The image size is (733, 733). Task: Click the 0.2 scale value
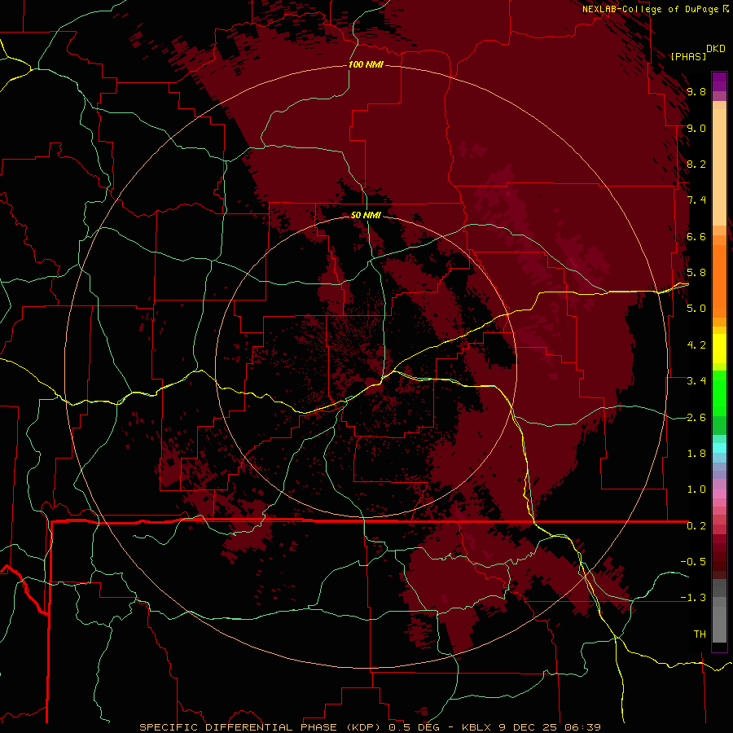[696, 525]
